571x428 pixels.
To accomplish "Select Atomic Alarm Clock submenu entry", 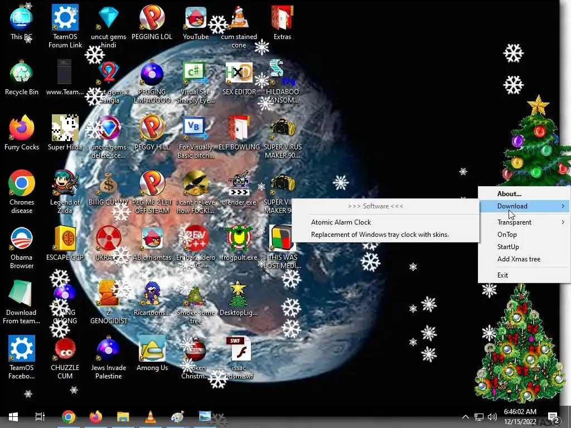I will 385,222.
